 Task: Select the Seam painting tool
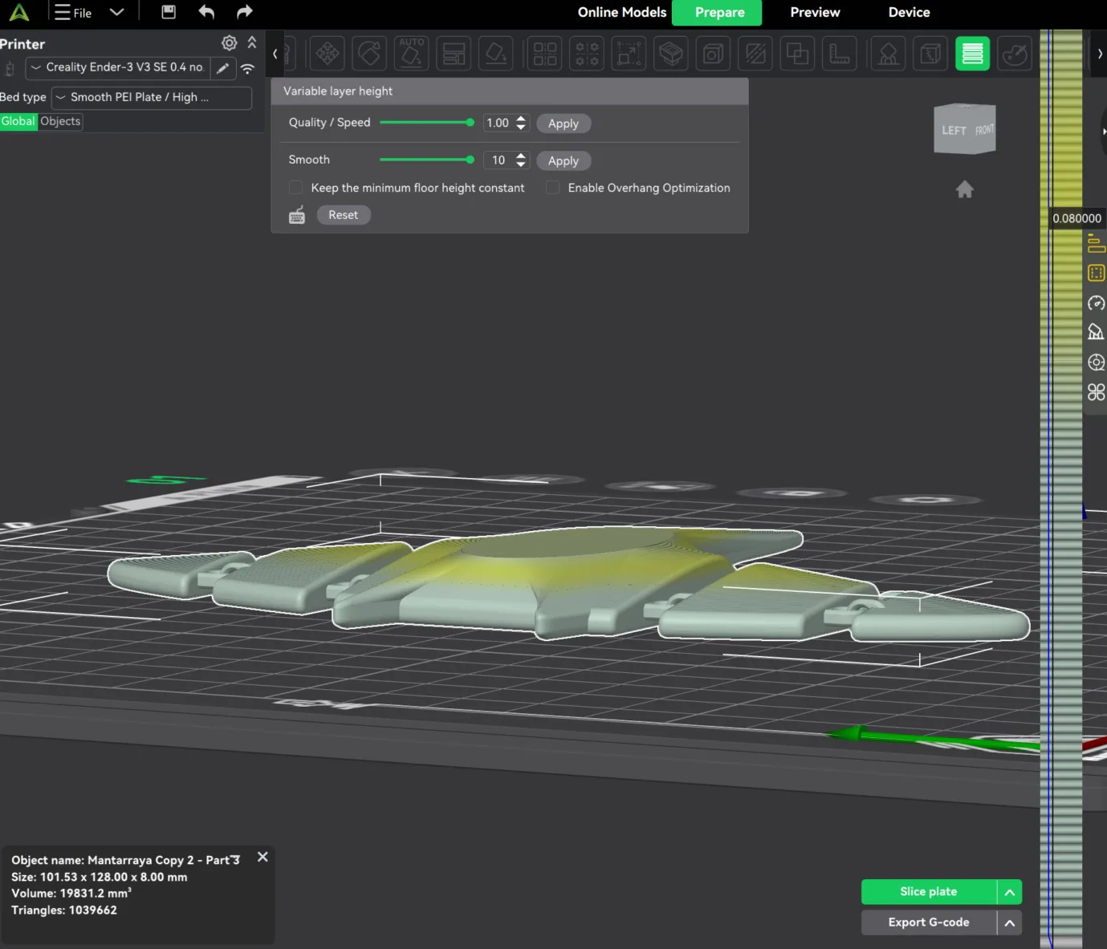point(930,54)
